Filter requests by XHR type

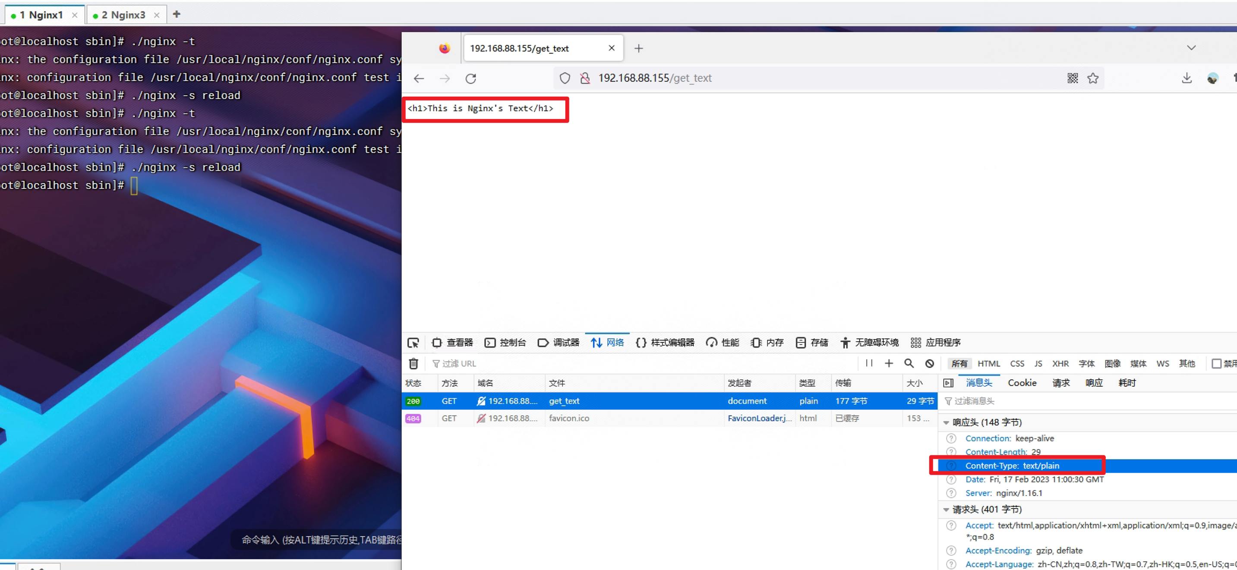click(x=1060, y=363)
